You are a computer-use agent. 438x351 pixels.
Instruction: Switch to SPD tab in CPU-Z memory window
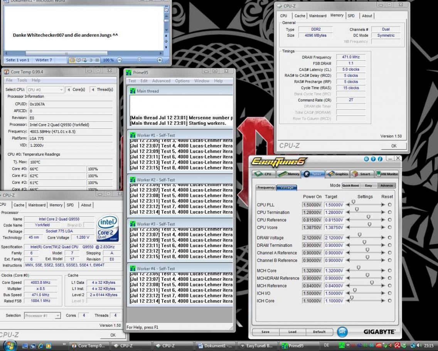351,16
